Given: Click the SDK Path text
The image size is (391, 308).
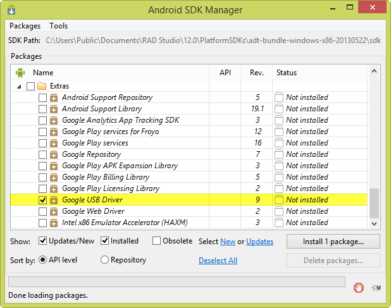Looking at the screenshot, I should point(213,40).
